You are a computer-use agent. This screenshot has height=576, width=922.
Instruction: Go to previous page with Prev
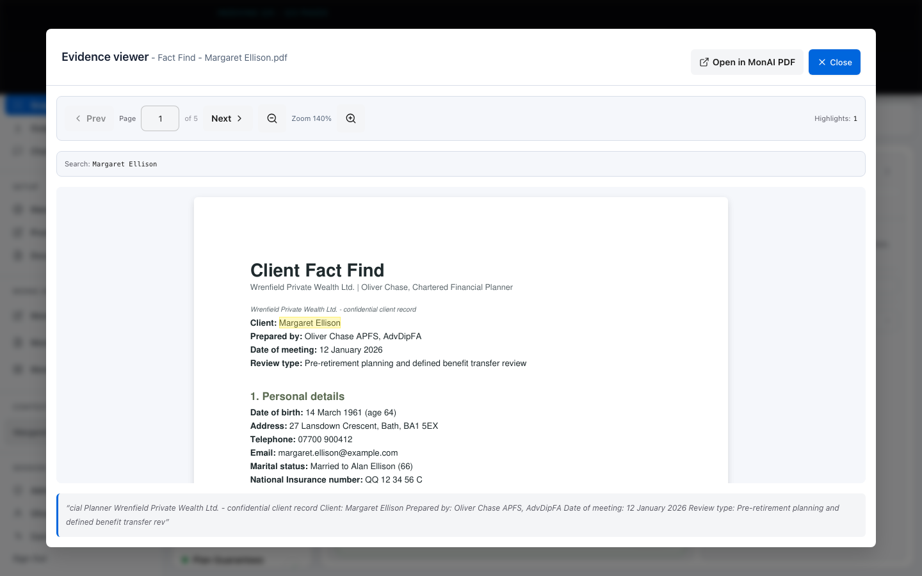(x=90, y=118)
